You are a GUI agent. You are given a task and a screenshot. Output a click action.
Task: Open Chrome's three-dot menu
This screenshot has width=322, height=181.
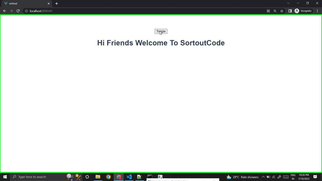click(x=317, y=11)
